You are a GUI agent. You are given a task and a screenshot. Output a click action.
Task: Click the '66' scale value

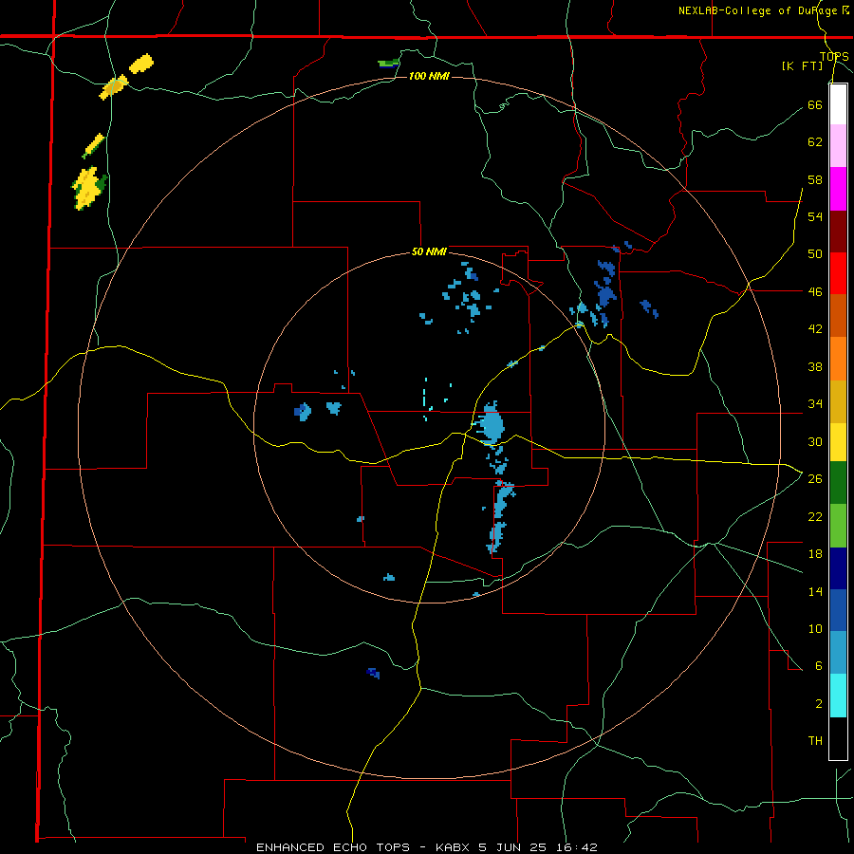[x=815, y=104]
